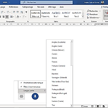The width and height of the screenshot is (108, 108).
Task: Click the line spacing icon
Action: [x=11, y=17]
